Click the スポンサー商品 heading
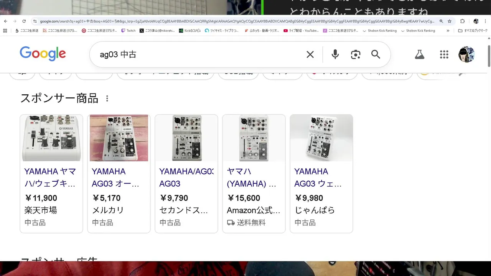The image size is (491, 276). [x=59, y=99]
